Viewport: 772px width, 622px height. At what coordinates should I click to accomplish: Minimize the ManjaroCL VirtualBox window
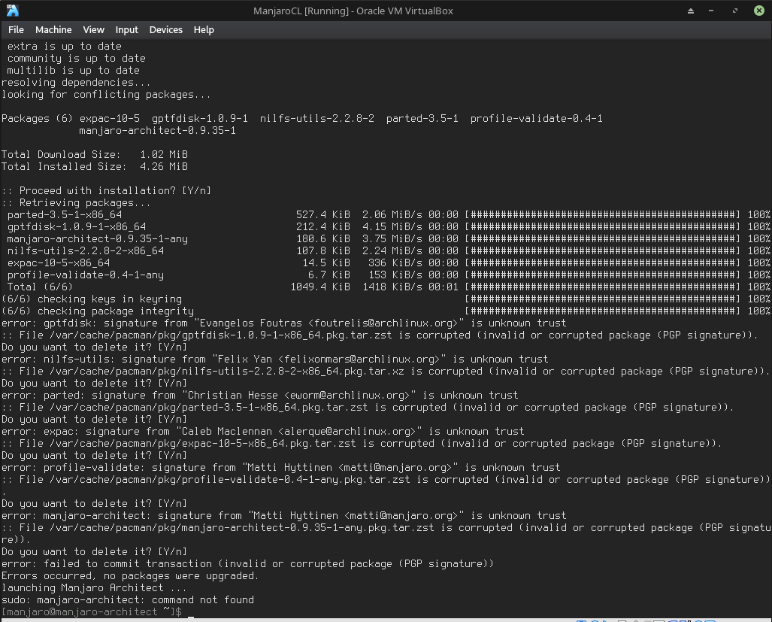pos(711,11)
